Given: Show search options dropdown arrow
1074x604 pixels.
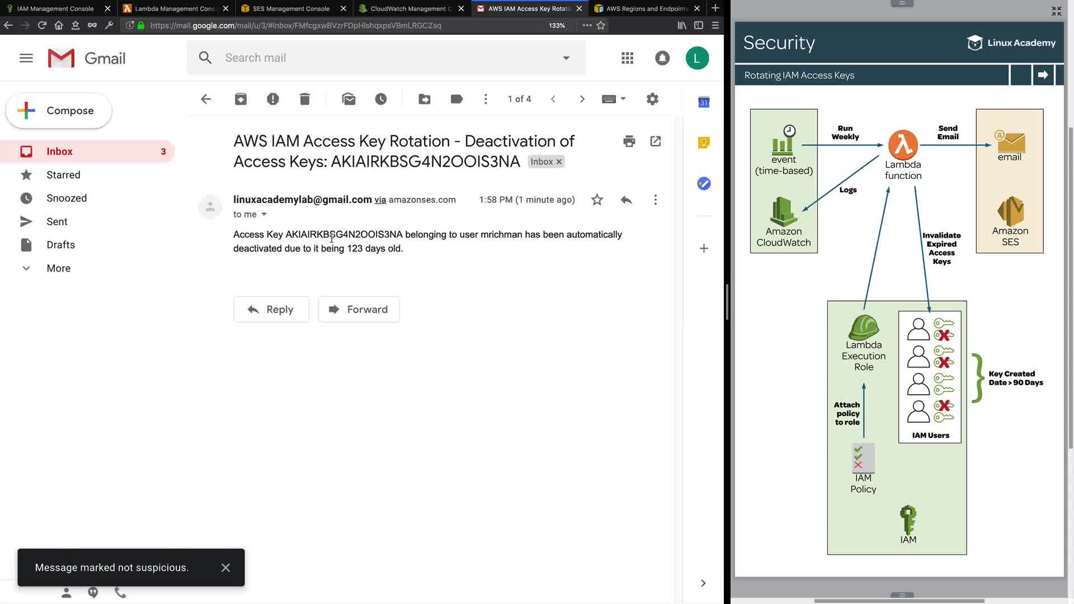Looking at the screenshot, I should [566, 58].
